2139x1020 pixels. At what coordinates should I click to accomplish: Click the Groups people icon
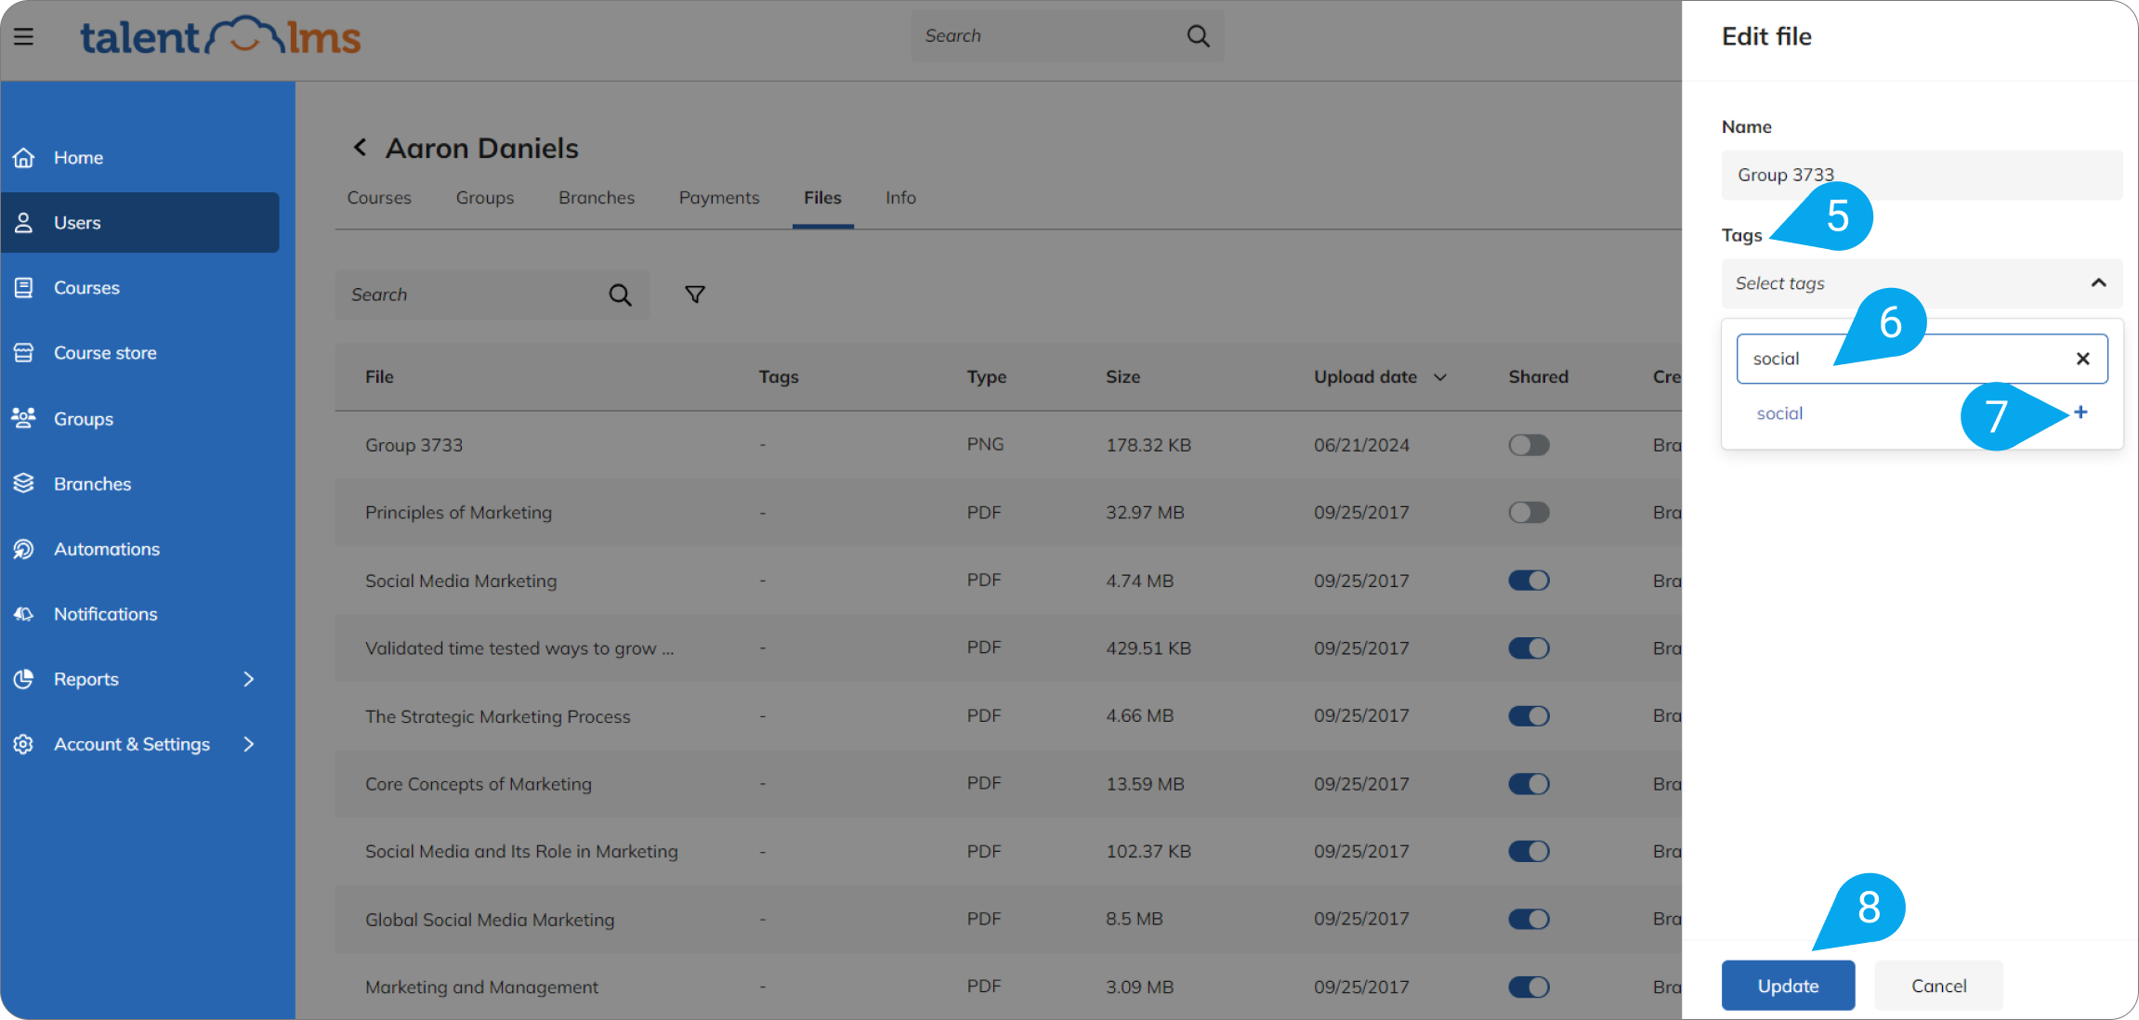pos(24,418)
